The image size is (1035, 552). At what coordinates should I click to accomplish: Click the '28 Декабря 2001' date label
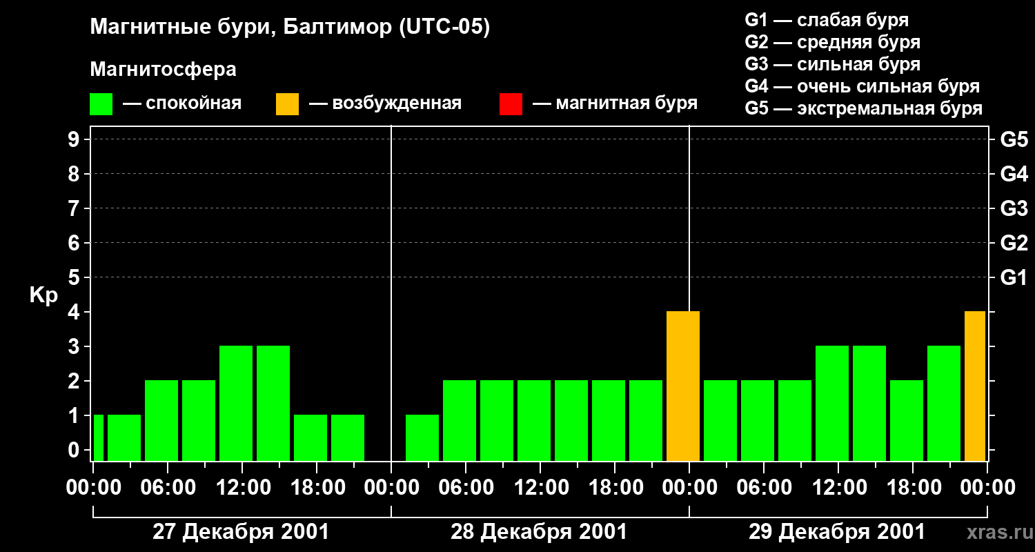coord(539,532)
